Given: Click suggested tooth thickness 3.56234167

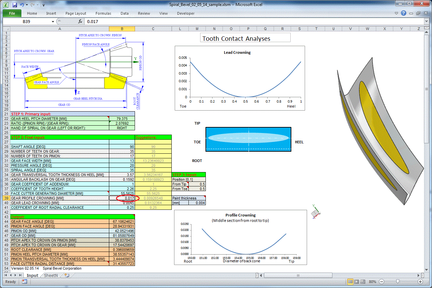Looking at the screenshot, I should (x=153, y=175).
